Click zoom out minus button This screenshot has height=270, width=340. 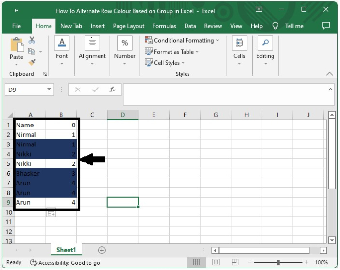tap(250, 262)
